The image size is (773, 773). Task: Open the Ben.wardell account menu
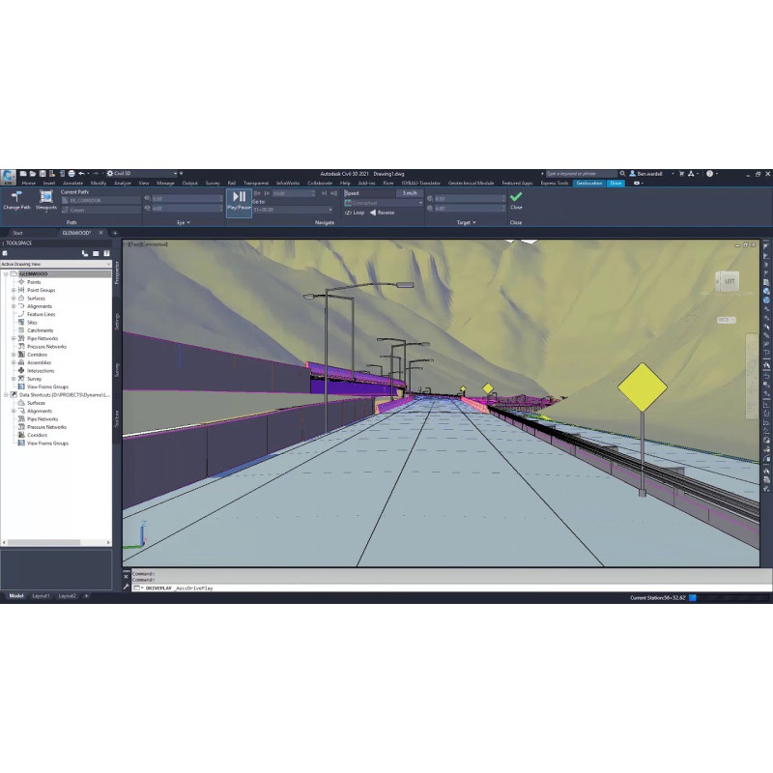click(x=644, y=173)
